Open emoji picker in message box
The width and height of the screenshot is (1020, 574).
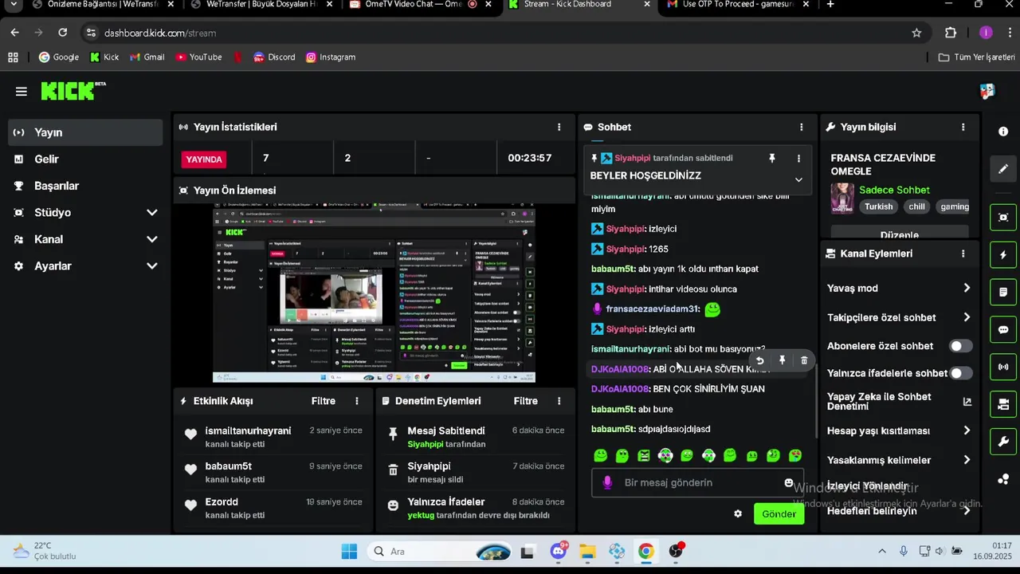pos(789,483)
